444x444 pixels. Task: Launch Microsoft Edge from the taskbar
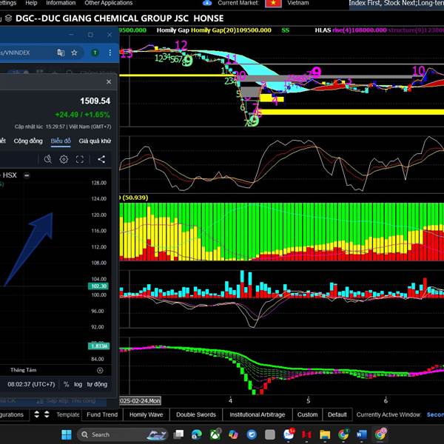[197, 434]
